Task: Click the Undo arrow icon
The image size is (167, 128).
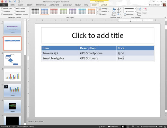Action: [x=10, y=2]
